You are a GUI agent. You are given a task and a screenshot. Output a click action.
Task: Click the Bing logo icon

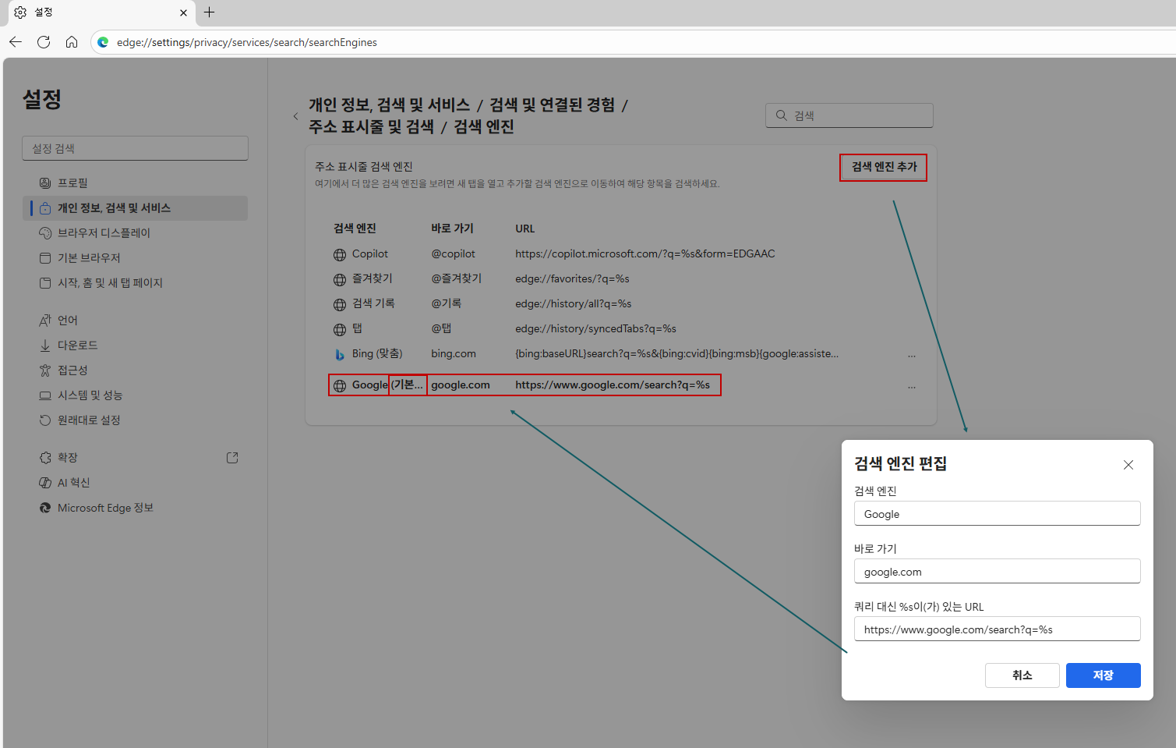340,354
